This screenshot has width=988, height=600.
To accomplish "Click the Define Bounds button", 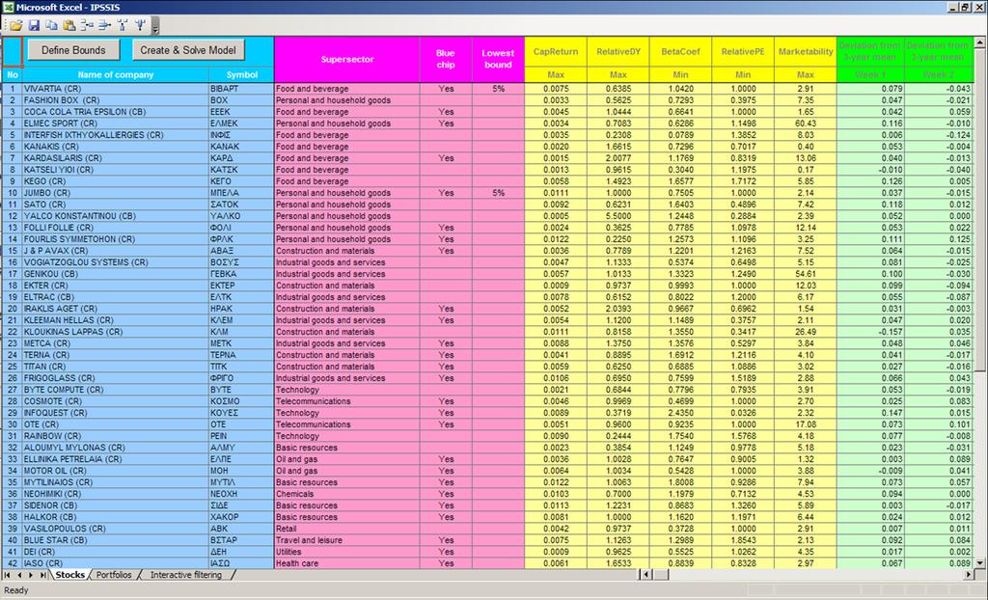I will [x=73, y=50].
